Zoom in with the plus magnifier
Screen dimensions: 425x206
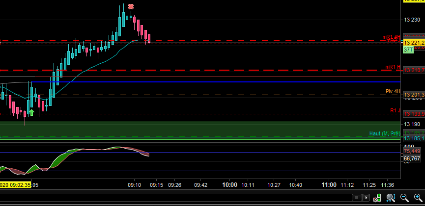click(418, 198)
